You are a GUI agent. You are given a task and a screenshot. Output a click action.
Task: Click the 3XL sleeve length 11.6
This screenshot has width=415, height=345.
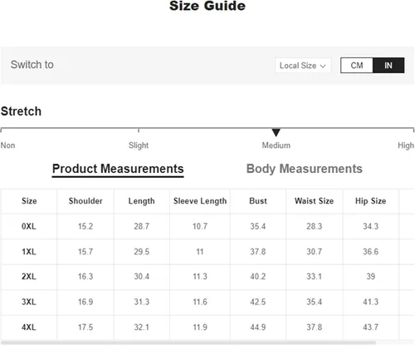pyautogui.click(x=200, y=302)
